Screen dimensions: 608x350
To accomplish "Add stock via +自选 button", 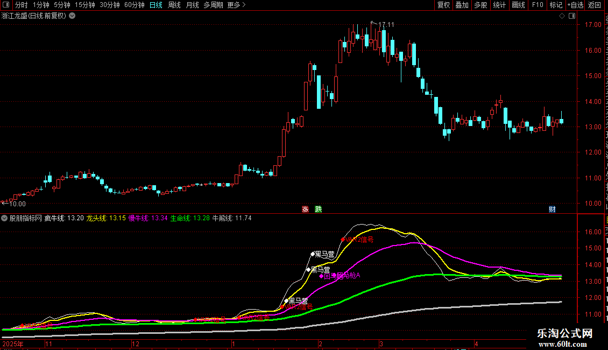I will tap(575, 5).
